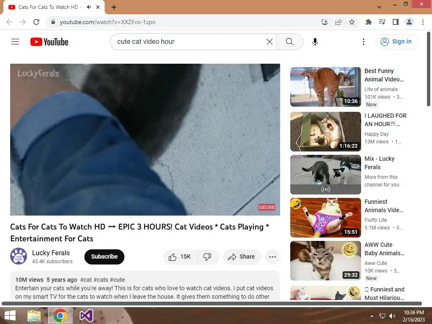Viewport: 432px width, 324px height.
Task: Open the Funniest and Most Hilarious thumbnail
Action: pyautogui.click(x=325, y=293)
